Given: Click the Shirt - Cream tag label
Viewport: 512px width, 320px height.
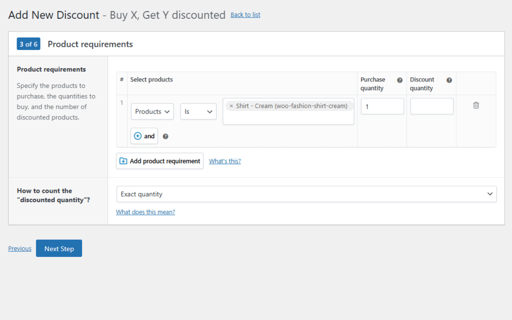Looking at the screenshot, I should pyautogui.click(x=291, y=106).
